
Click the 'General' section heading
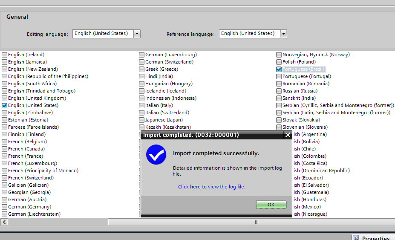17,17
